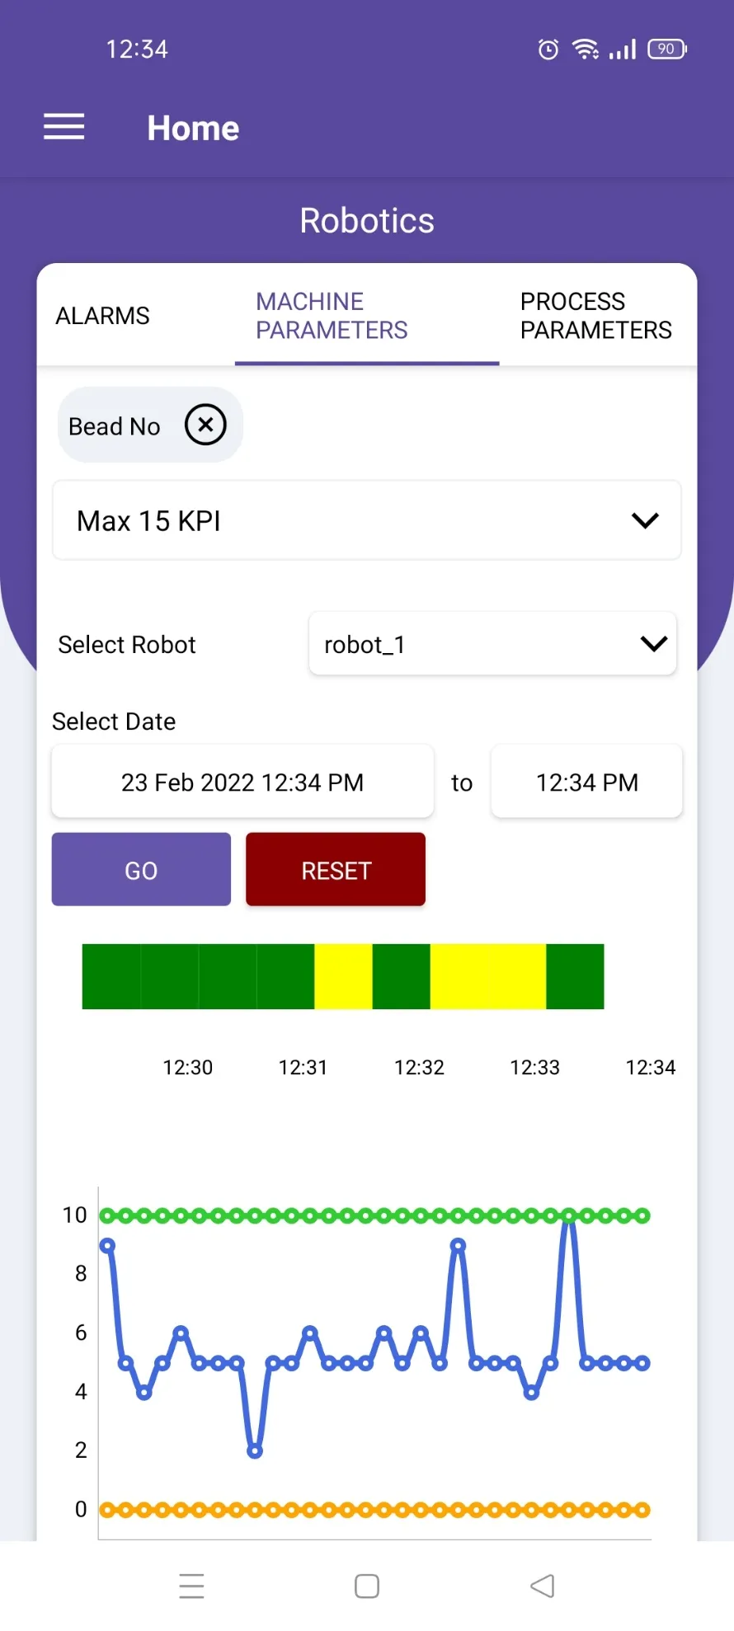Tap the alarm clock status icon
The image size is (734, 1631).
point(548,49)
